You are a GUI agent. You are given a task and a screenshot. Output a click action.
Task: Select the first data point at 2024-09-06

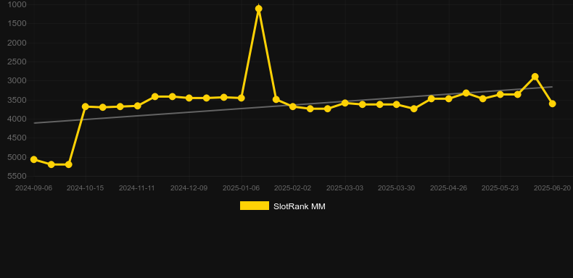pos(34,159)
